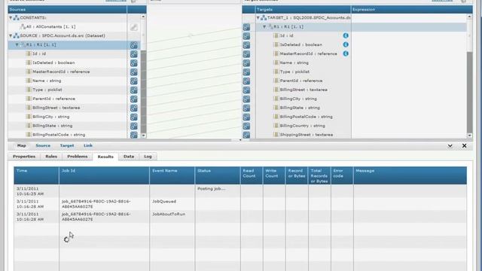Switch to the Rules tab

tap(51, 157)
